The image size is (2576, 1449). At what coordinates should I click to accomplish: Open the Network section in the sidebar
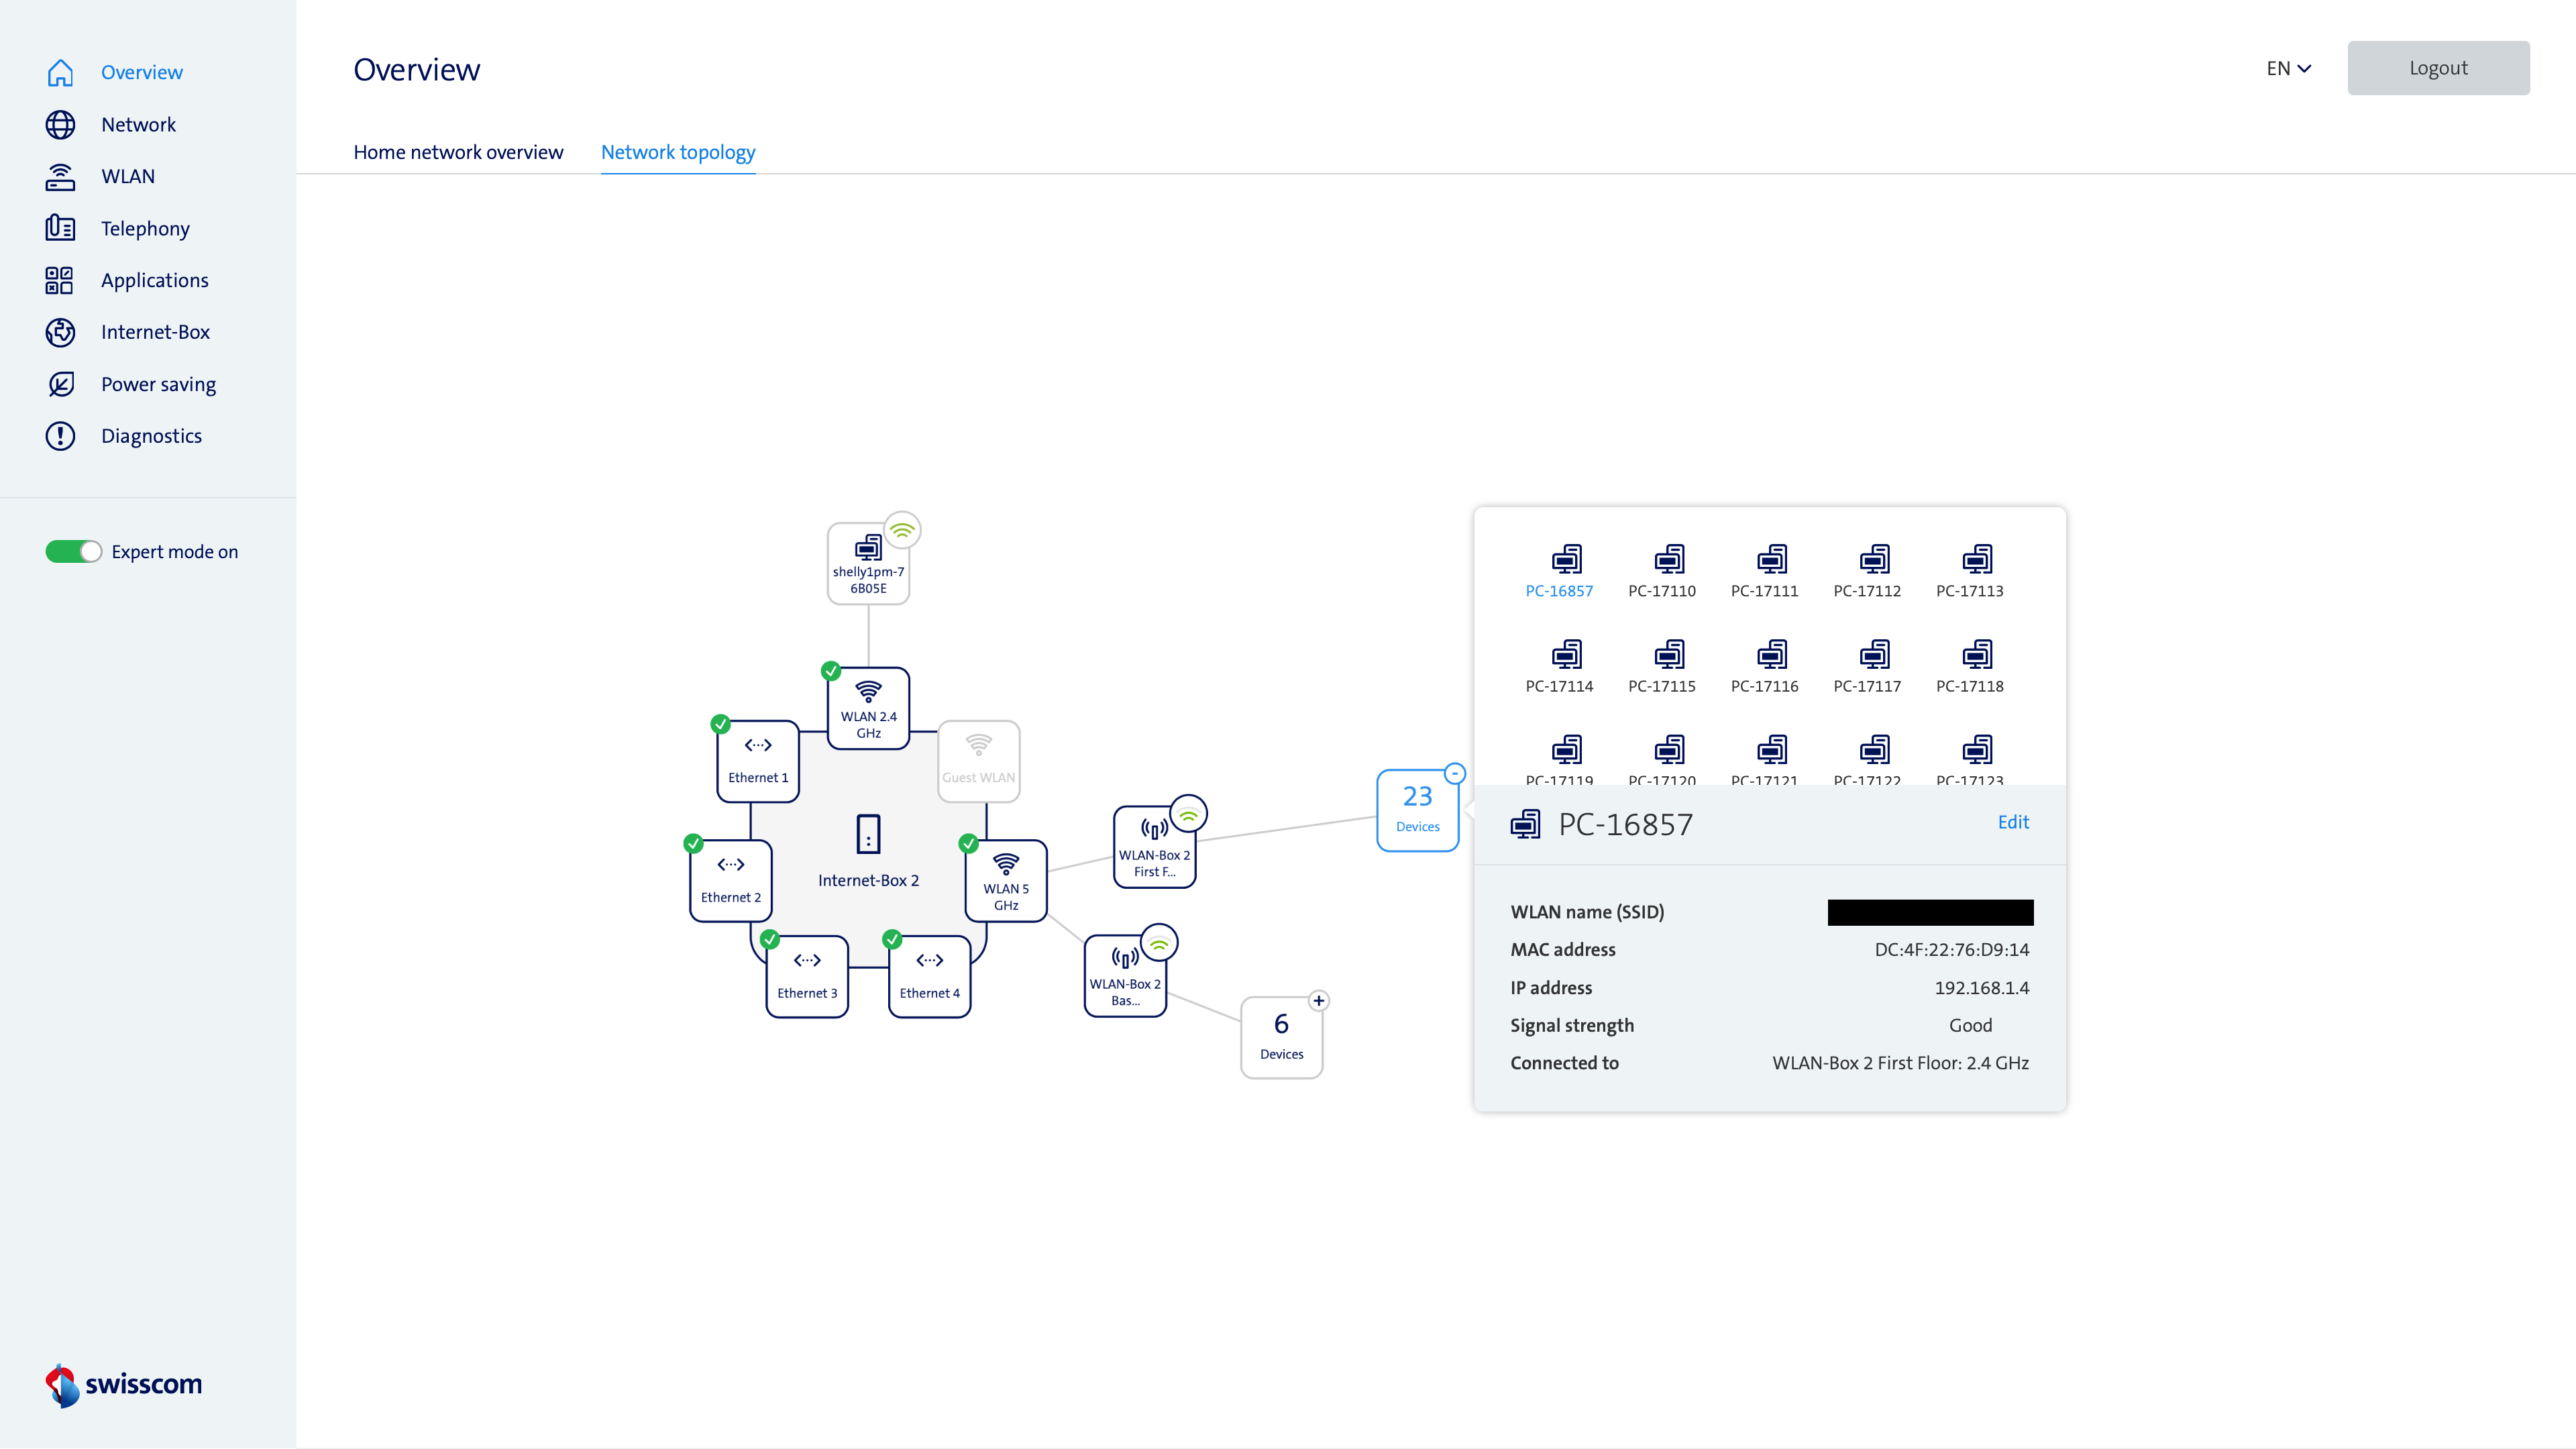click(x=138, y=124)
